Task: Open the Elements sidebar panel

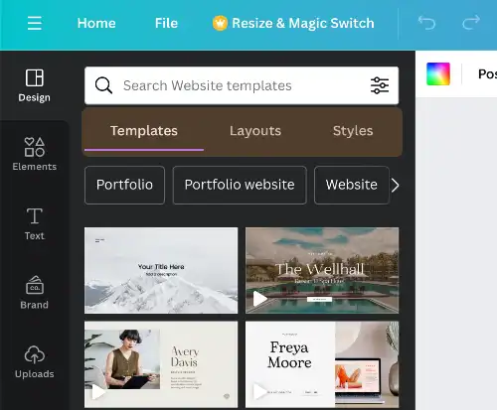Action: [35, 154]
